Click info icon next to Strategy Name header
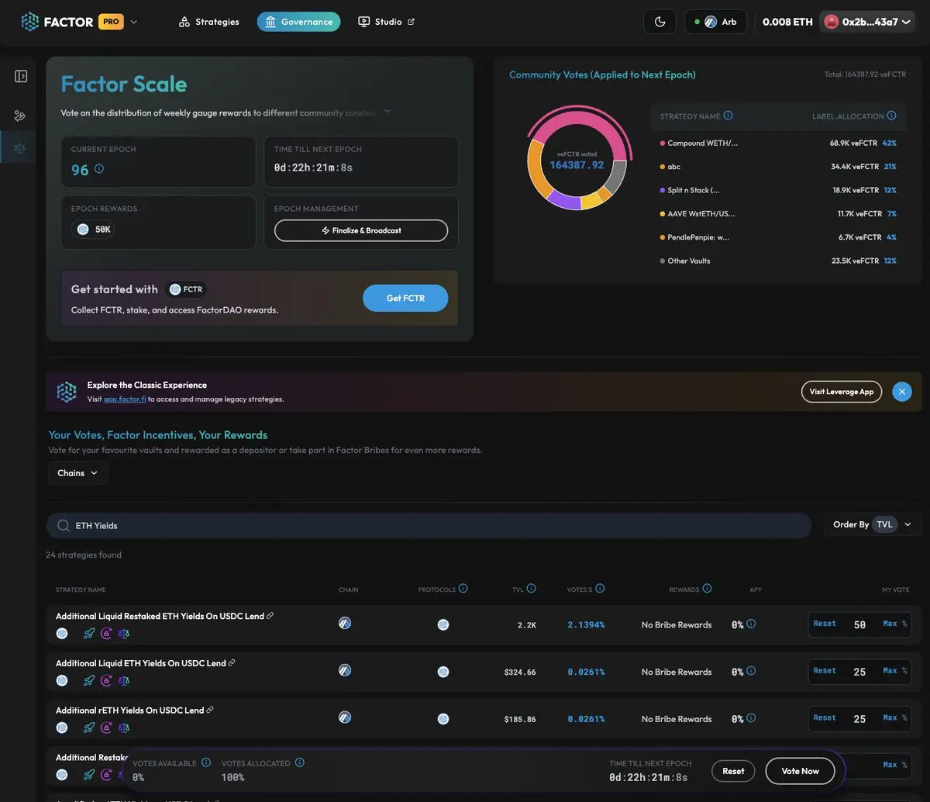Screen dimensions: 930x802 tap(728, 116)
